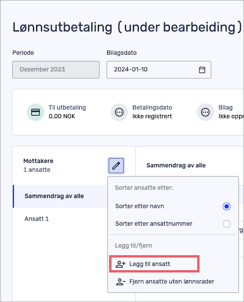Open the calendar icon in Bilagsdato field
This screenshot has width=244, height=302.
[202, 70]
